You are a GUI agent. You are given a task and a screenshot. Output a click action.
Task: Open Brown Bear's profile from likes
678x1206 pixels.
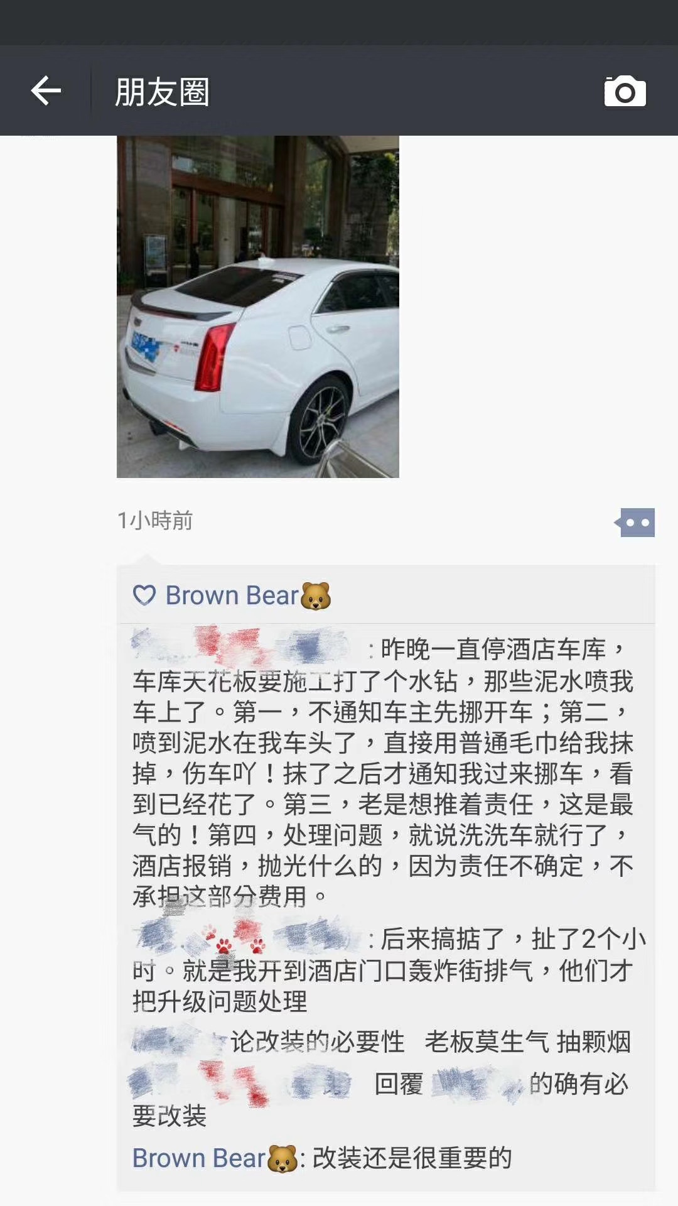click(232, 595)
